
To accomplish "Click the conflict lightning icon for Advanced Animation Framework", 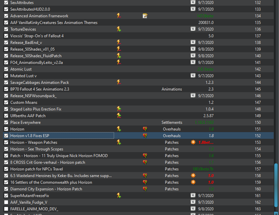I will [x=119, y=16].
